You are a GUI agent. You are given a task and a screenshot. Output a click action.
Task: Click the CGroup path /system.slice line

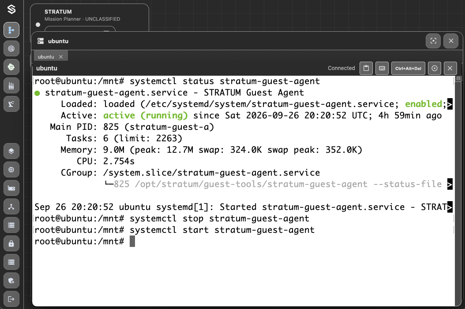[x=190, y=173]
